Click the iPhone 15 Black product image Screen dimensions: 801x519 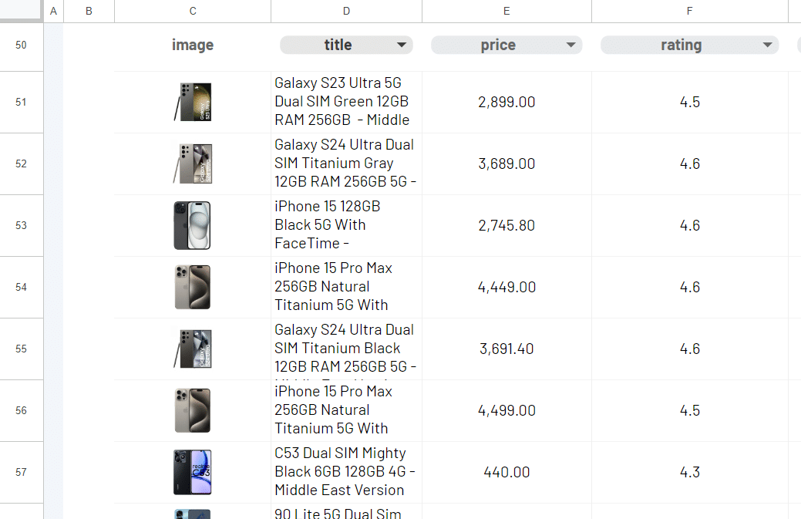click(193, 225)
